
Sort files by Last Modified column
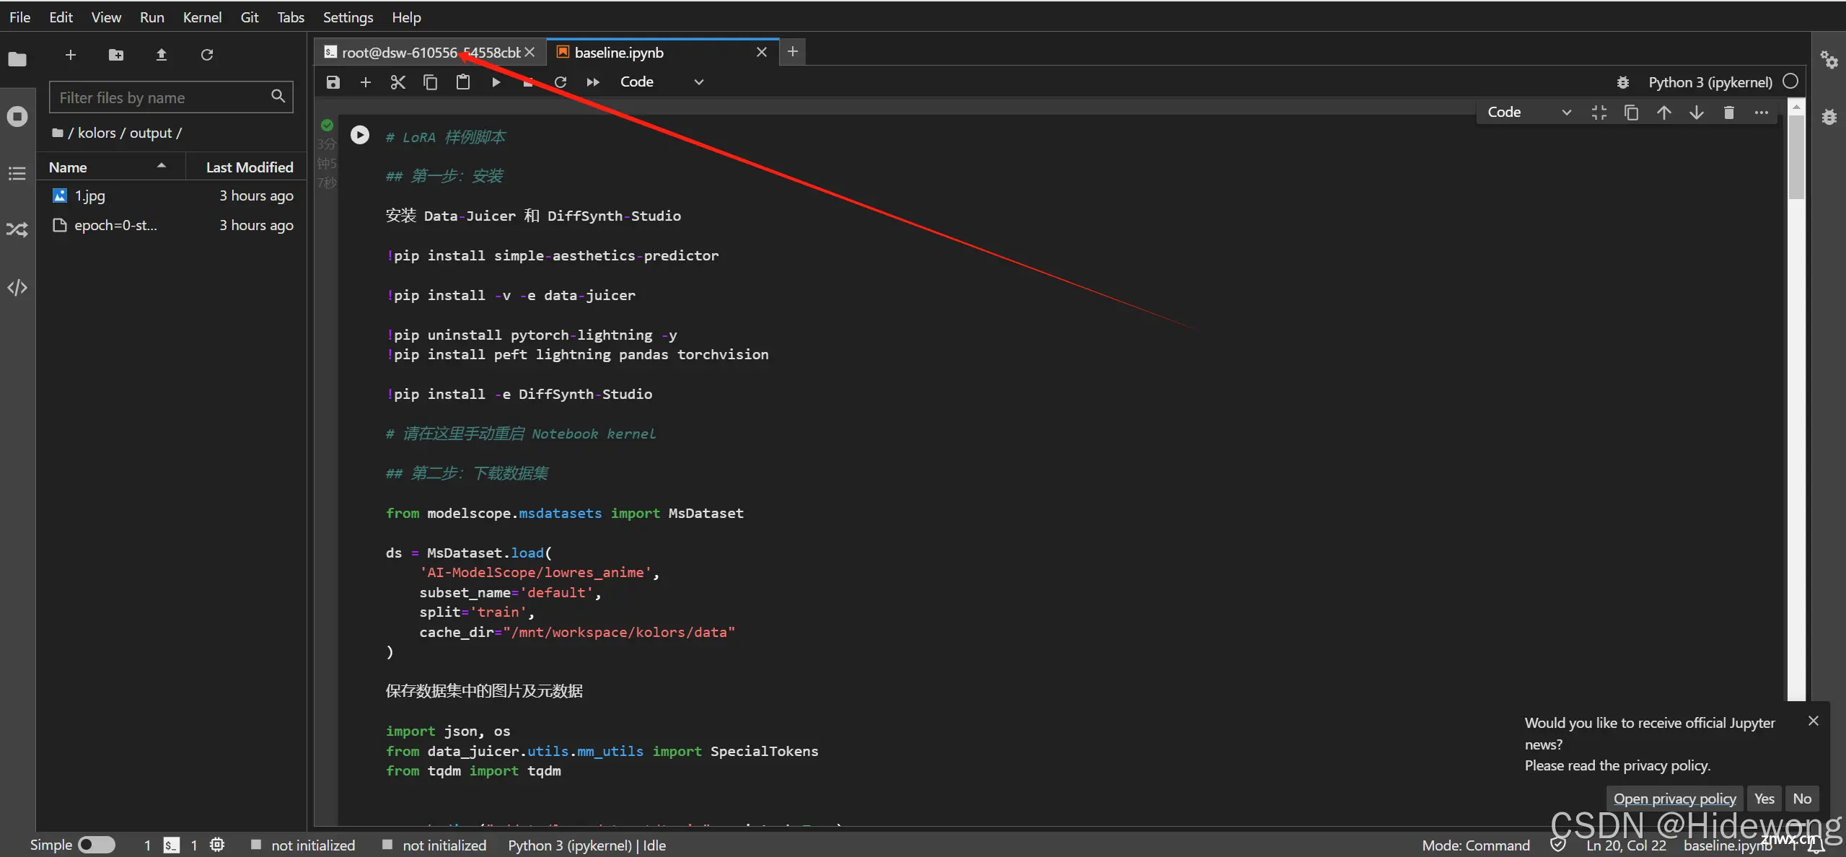point(247,167)
